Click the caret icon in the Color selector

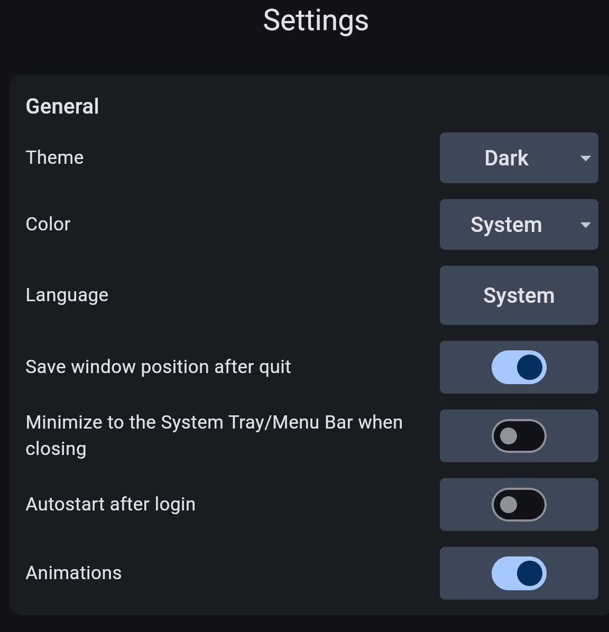pyautogui.click(x=585, y=225)
